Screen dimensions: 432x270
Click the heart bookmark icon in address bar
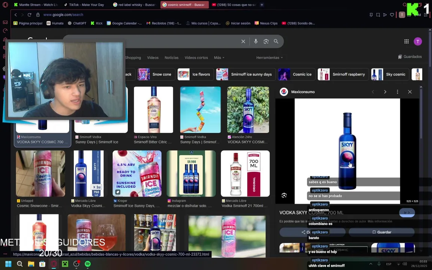(x=392, y=15)
